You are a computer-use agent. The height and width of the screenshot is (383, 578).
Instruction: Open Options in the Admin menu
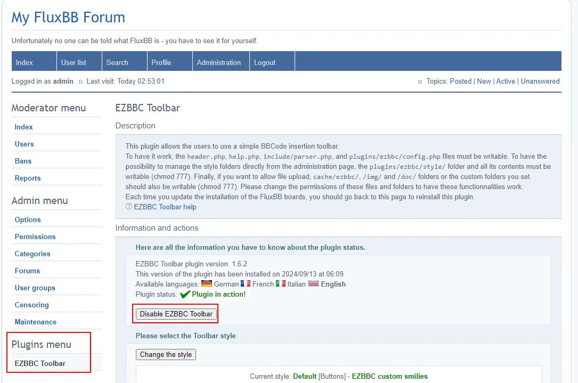coord(28,219)
